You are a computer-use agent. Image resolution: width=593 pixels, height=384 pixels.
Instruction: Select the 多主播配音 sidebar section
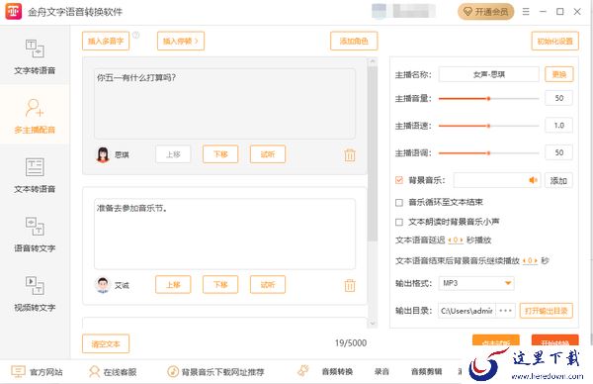pos(35,116)
